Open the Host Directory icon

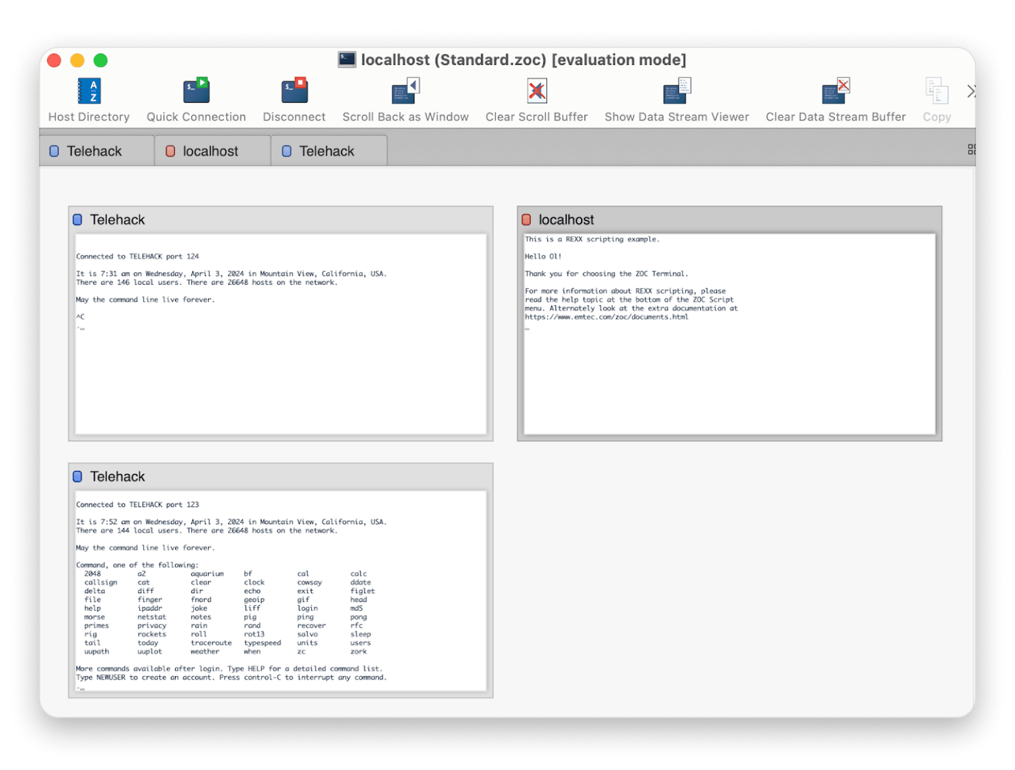click(x=89, y=92)
